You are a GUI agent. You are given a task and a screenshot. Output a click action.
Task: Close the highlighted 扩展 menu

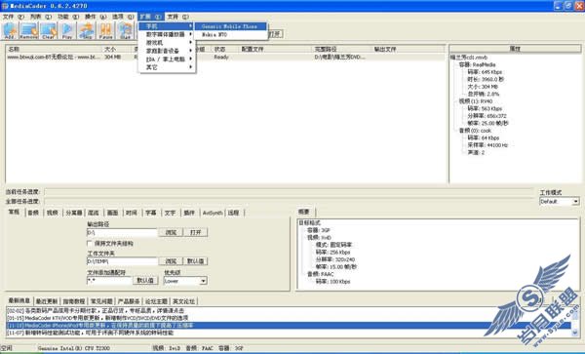(x=151, y=17)
